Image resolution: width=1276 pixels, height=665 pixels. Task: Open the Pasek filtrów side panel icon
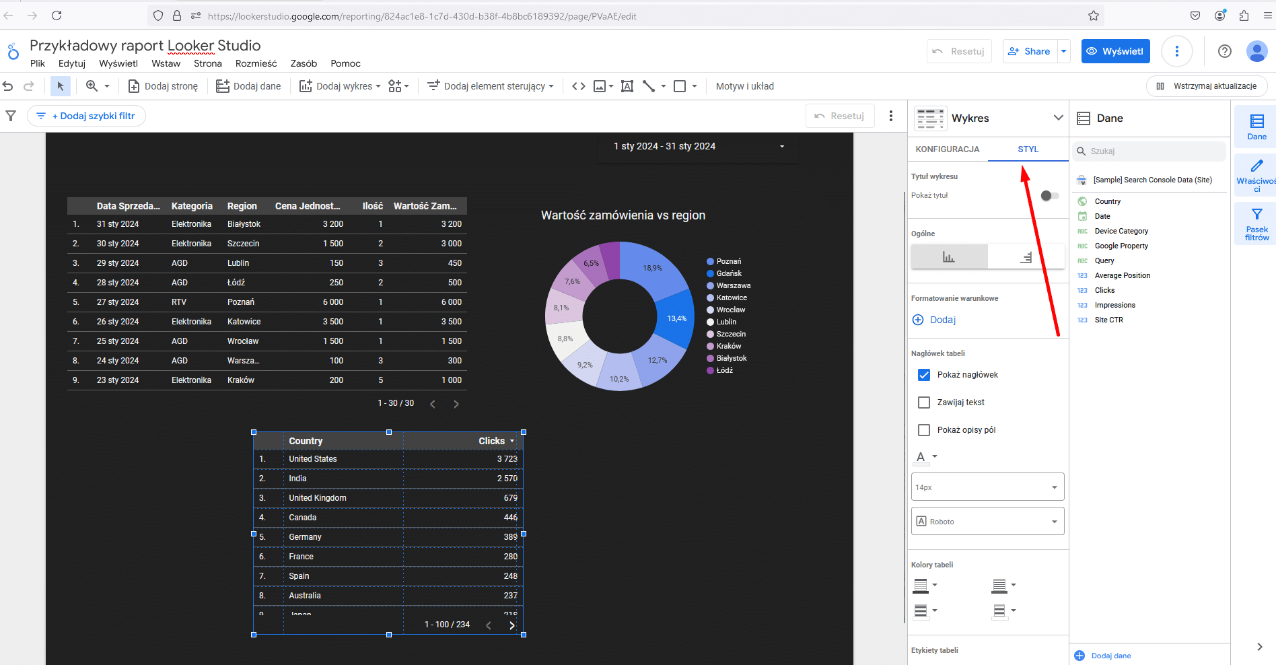[1256, 224]
